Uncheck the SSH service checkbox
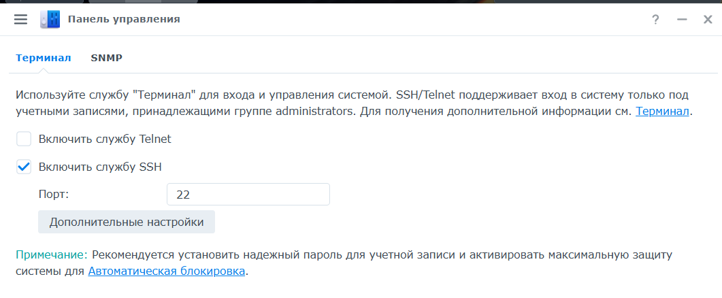Screen dimensions: 722x298 [24, 167]
